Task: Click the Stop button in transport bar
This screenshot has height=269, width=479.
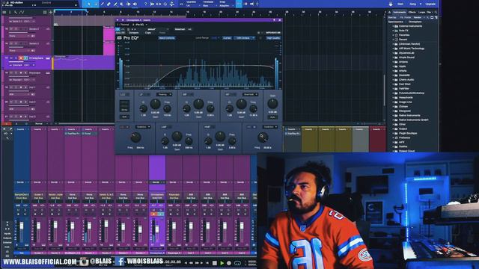Action: coord(215,263)
